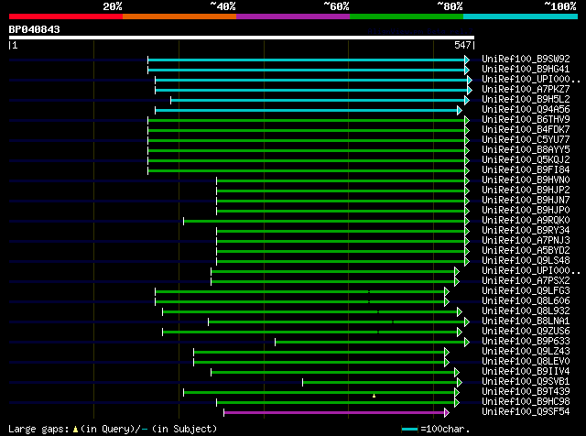Select the UniRef100_Q9LFG3 label
The height and width of the screenshot is (436, 586).
pos(526,291)
